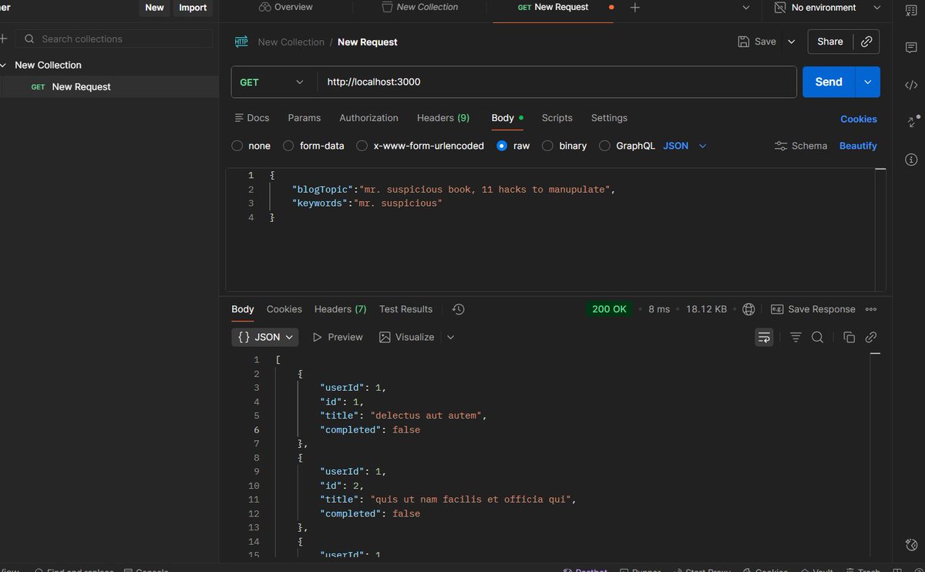Open the response Cookies tab
The image size is (925, 572).
tap(284, 309)
